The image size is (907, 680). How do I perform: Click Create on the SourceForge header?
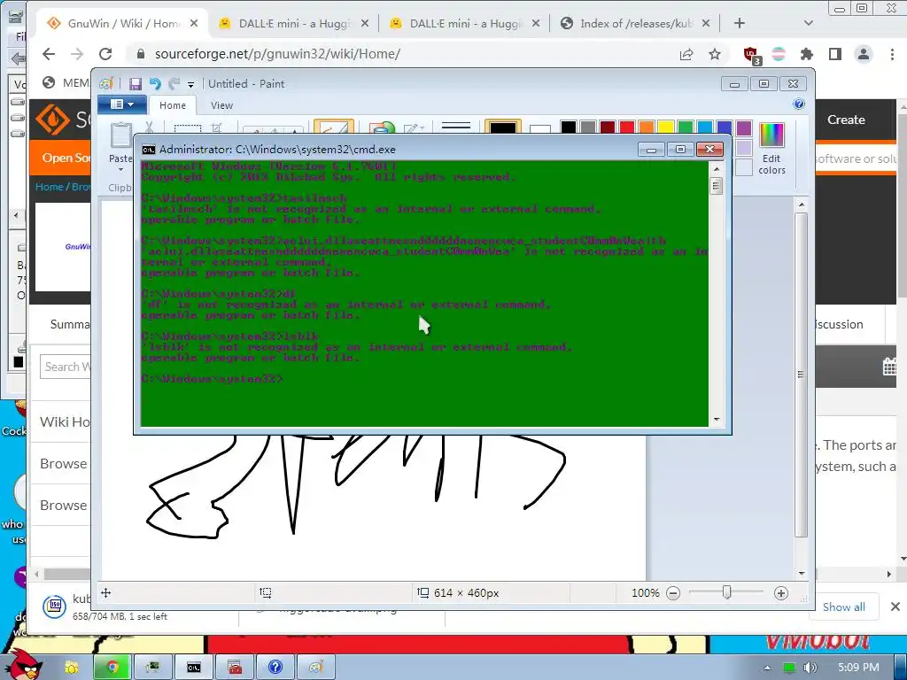[x=846, y=120]
